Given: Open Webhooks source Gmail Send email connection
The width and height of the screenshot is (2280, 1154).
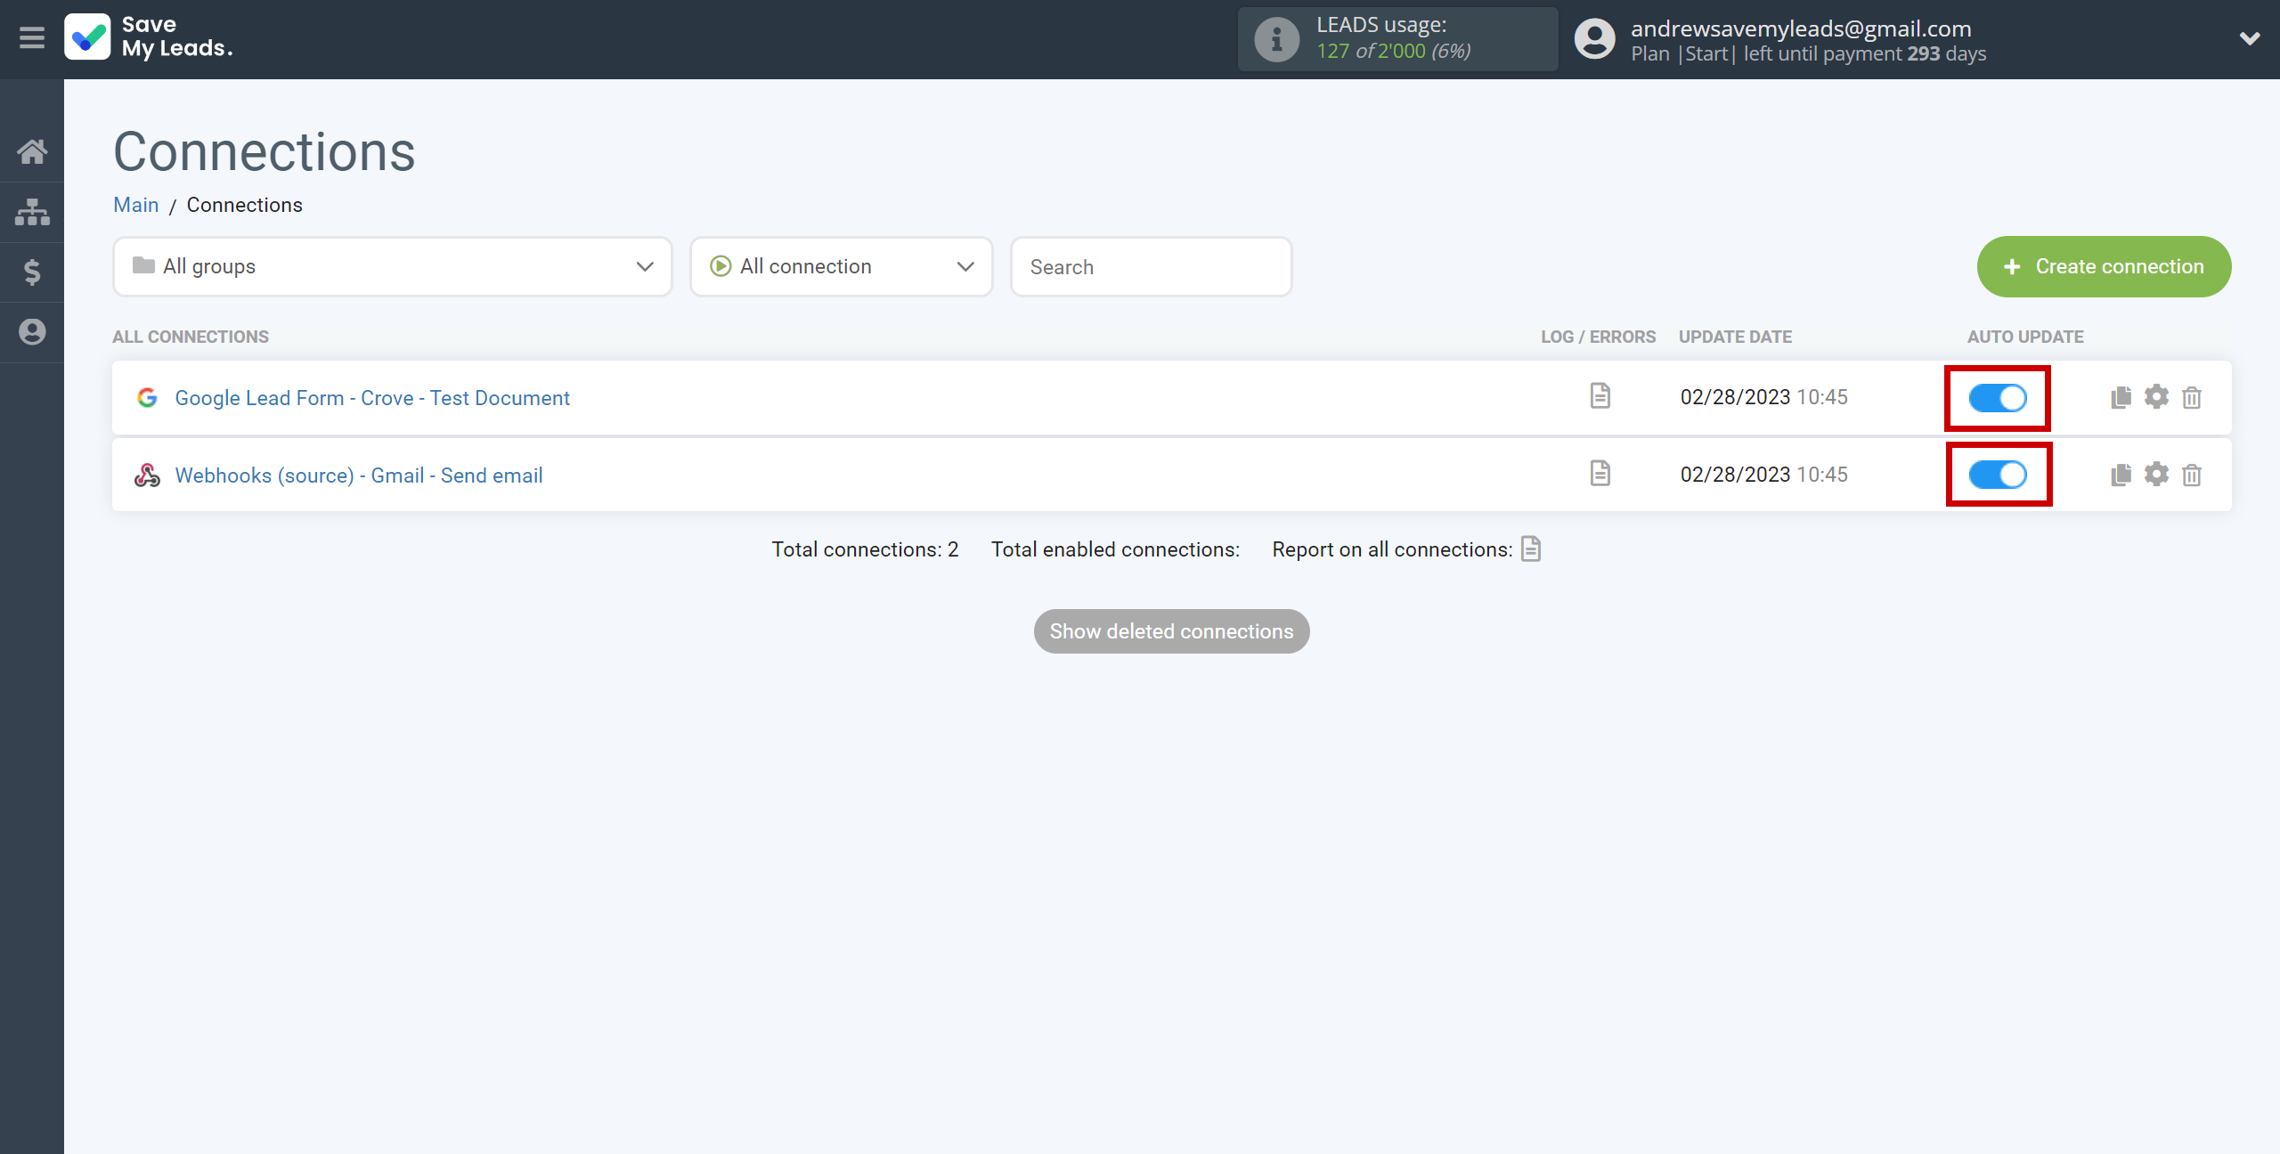Looking at the screenshot, I should (x=359, y=475).
